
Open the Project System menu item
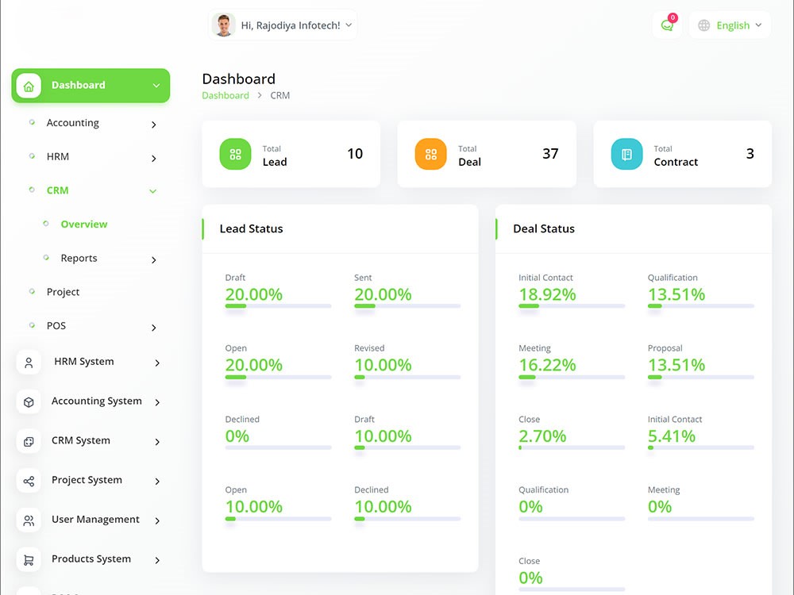pyautogui.click(x=87, y=480)
